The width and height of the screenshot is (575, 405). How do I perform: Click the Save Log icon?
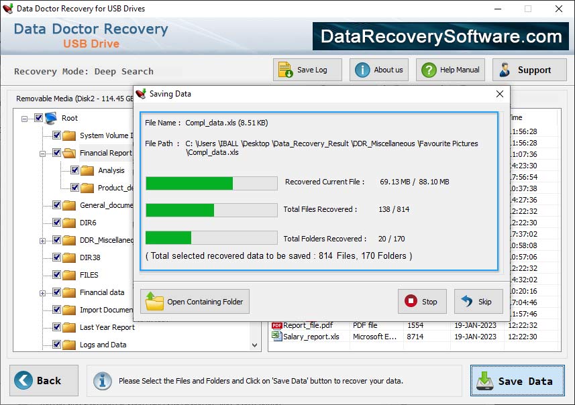tap(284, 69)
